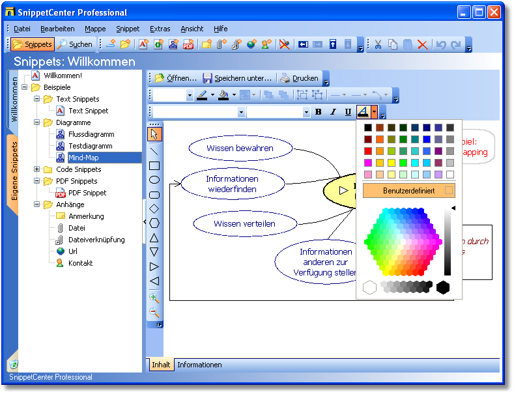
Task: Collapse the Beispiele folder
Action: click(25, 87)
